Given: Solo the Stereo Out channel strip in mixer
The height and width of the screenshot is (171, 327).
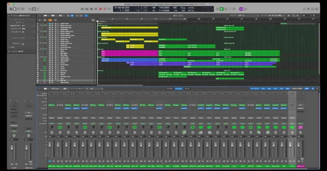Looking at the screenshot, I should point(302,161).
